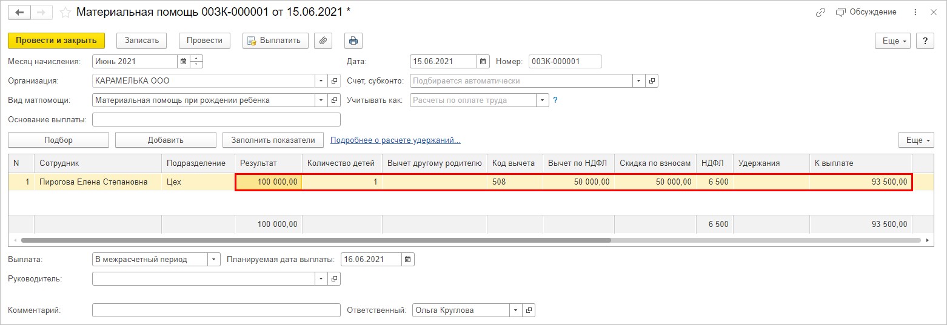947x325 pixels.
Task: Open Вид матпомощи record via open icon
Action: [x=334, y=100]
